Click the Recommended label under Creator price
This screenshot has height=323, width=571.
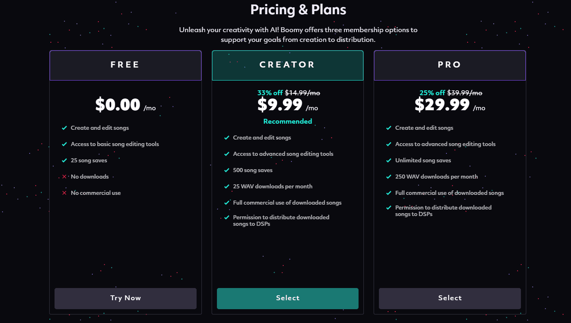(287, 121)
